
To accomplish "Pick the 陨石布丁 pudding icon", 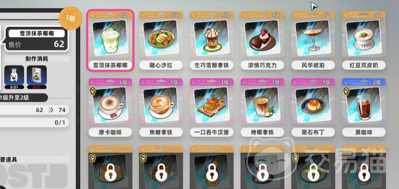I will (313, 105).
